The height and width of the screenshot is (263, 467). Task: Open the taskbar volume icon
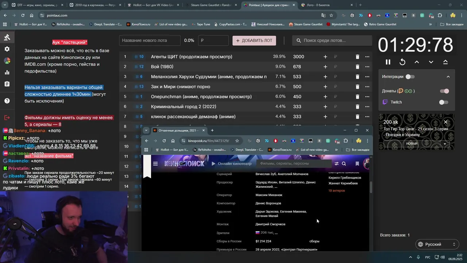point(442,257)
